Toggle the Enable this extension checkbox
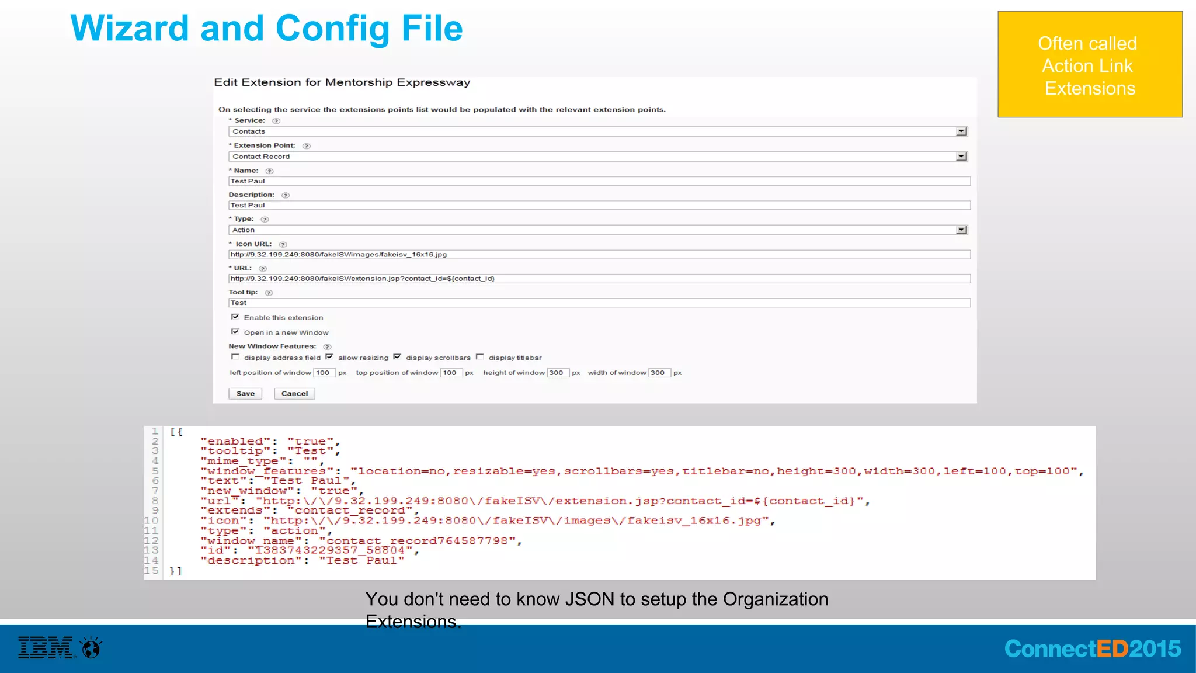1196x673 pixels. tap(235, 317)
